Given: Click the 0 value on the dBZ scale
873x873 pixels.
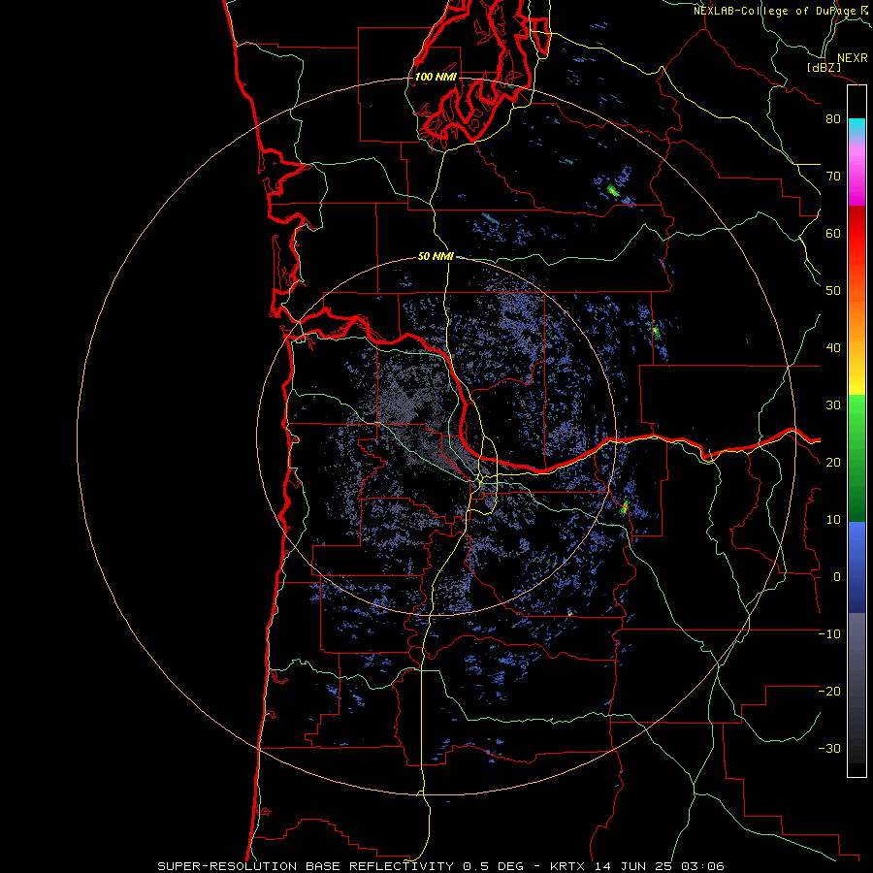Looking at the screenshot, I should click(x=837, y=577).
